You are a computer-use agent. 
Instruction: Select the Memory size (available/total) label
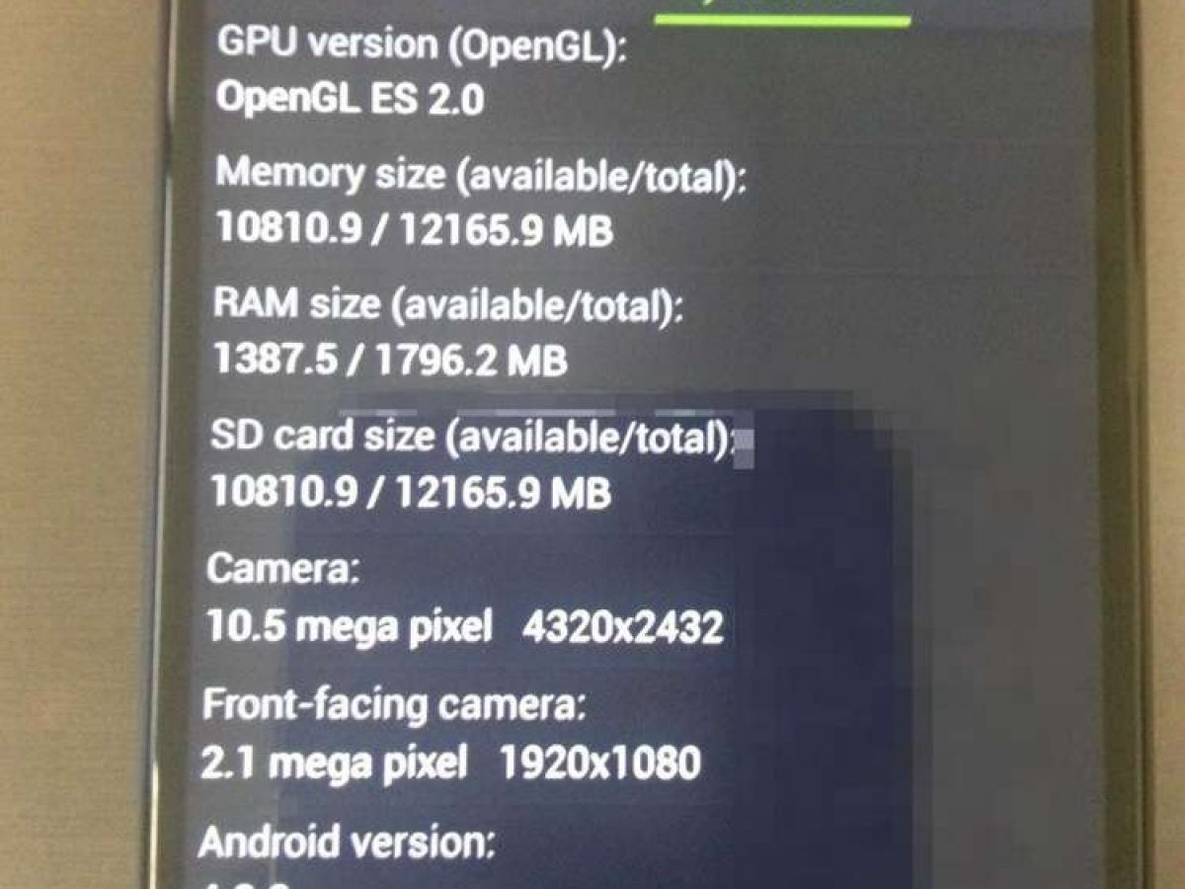coord(481,177)
